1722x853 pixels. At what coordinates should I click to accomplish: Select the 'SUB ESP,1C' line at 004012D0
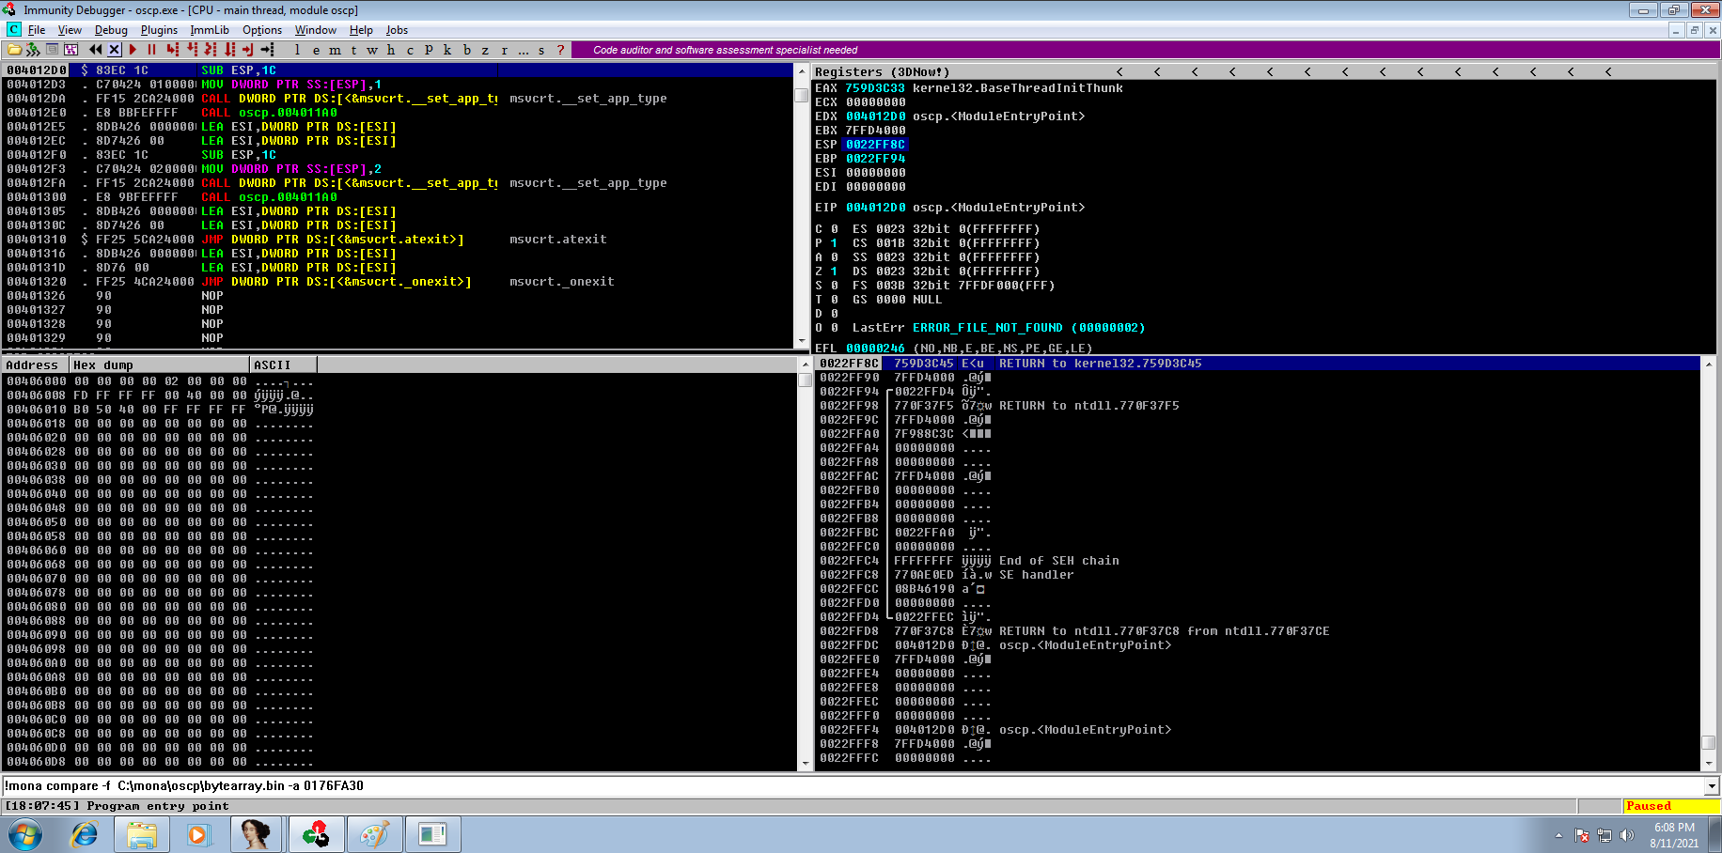(x=399, y=70)
